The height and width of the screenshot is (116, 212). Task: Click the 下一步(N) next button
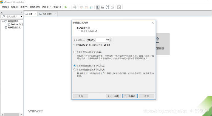[130, 96]
